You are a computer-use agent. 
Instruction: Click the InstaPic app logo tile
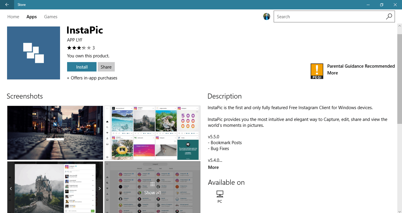[x=34, y=53]
